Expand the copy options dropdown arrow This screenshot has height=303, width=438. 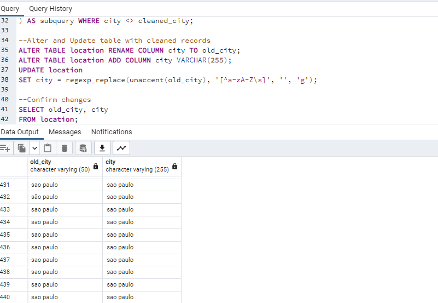point(34,148)
